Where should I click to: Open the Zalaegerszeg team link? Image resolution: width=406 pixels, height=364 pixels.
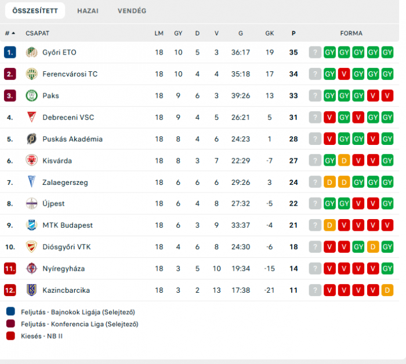[x=65, y=183]
